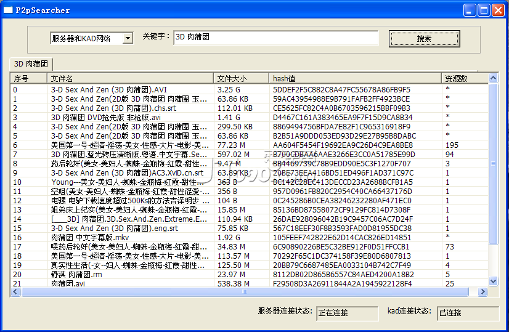This screenshot has height=332, width=509.
Task: Click the vertical scrollbar down arrow
Action: [x=493, y=283]
